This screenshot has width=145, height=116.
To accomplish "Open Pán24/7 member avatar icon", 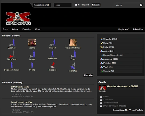I will (53, 42).
